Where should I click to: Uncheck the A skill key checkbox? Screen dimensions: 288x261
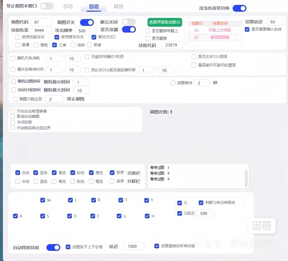pyautogui.click(x=15, y=216)
